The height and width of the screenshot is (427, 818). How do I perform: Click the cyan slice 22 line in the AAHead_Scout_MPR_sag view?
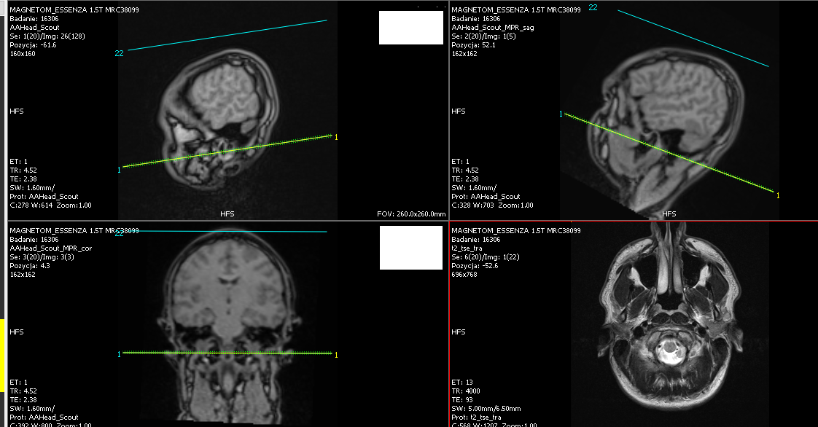(693, 38)
